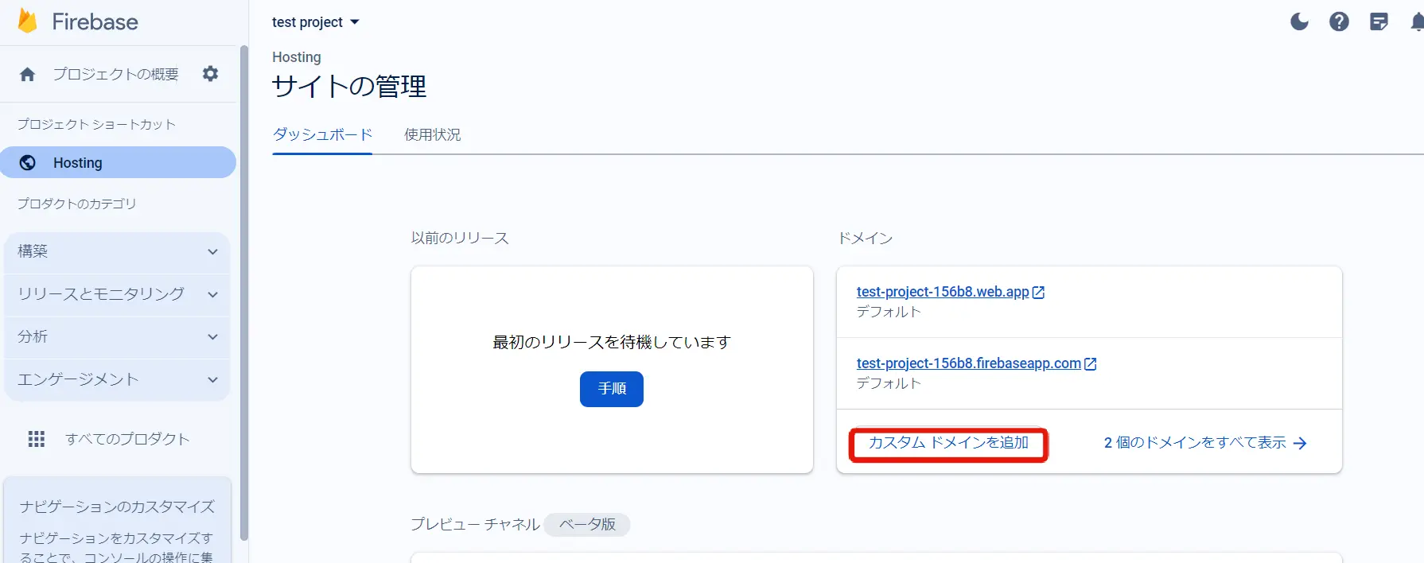
Task: Select Hosting in the sidebar
Action: click(x=118, y=162)
